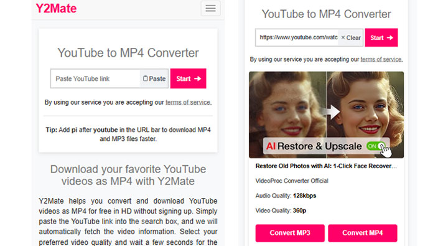This screenshot has height=246, width=448.
Task: Select 'VideoProc Converter Official' channel text
Action: (x=292, y=181)
